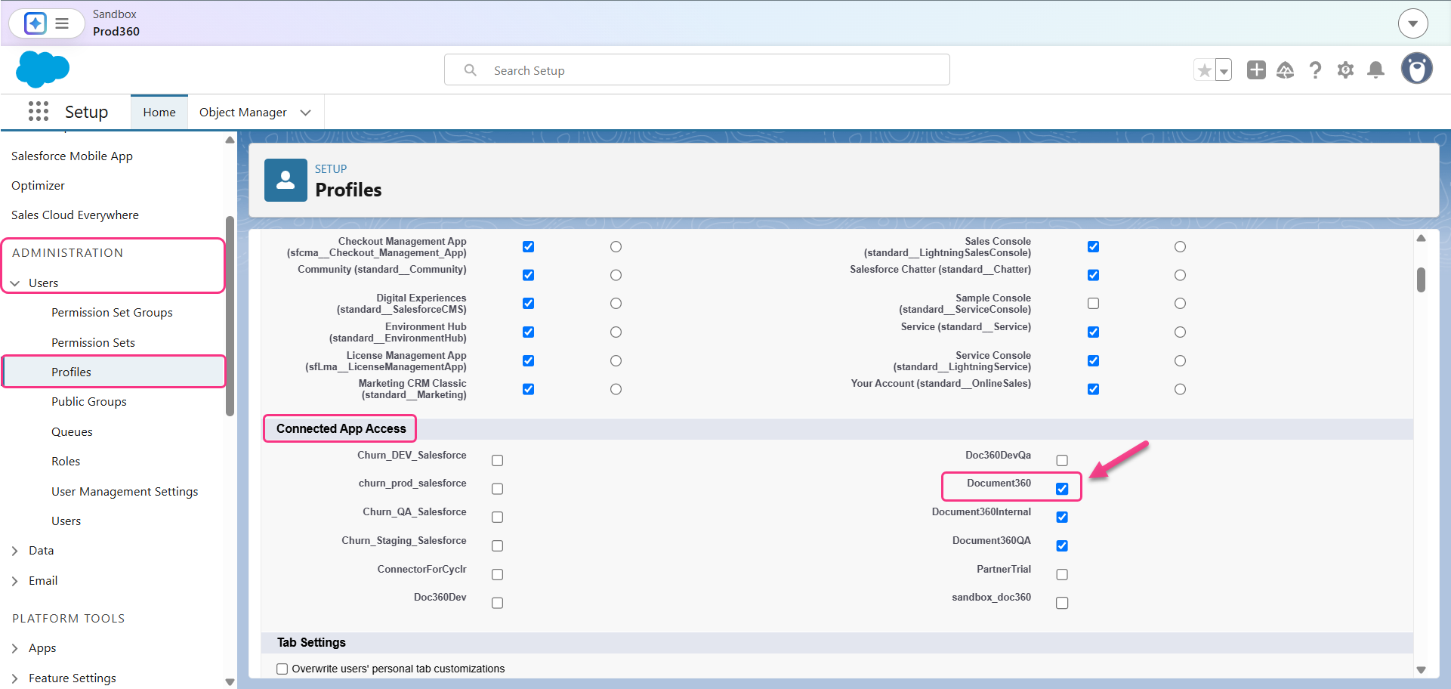Expand the top-right sandbox banner dropdown

click(1412, 23)
